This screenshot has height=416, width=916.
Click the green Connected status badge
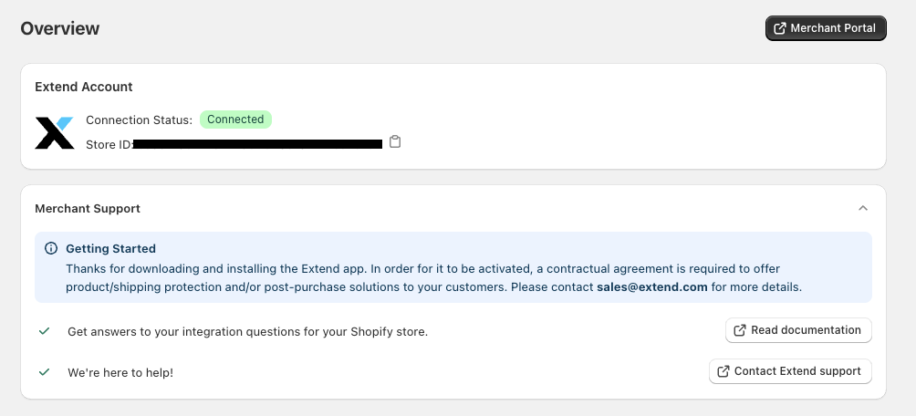(x=235, y=120)
